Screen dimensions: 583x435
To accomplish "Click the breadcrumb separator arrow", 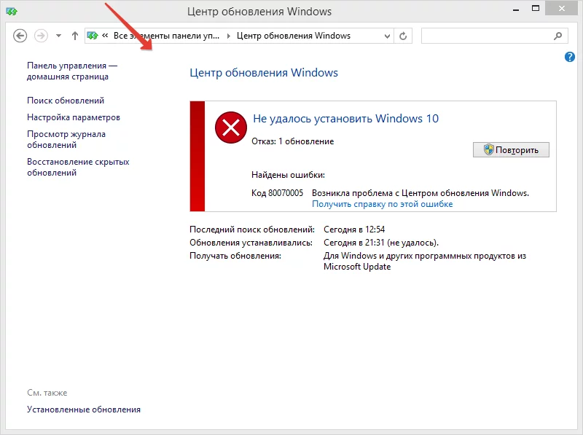I will pos(228,36).
